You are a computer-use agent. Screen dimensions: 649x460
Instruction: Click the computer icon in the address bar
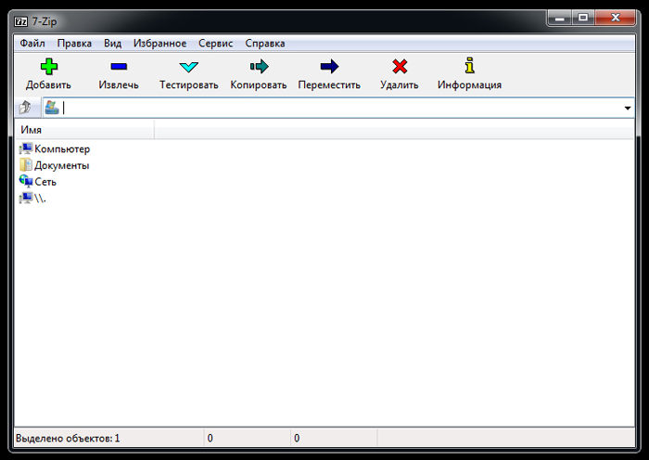click(52, 108)
